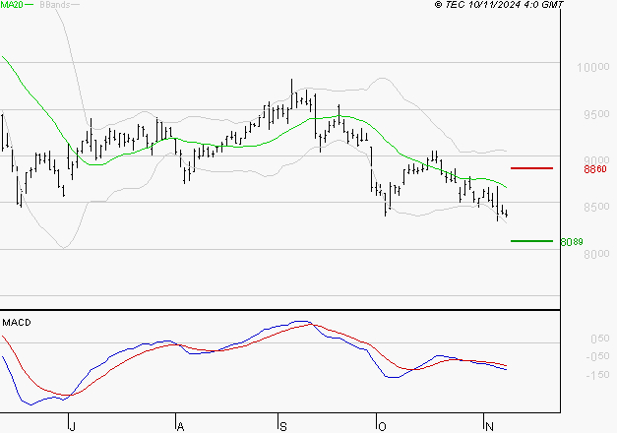
Task: Click the red resistance level line
Action: coord(531,168)
